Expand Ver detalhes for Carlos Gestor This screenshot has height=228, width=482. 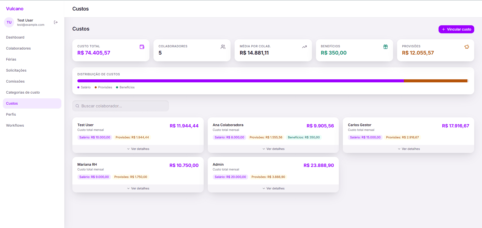coord(408,149)
